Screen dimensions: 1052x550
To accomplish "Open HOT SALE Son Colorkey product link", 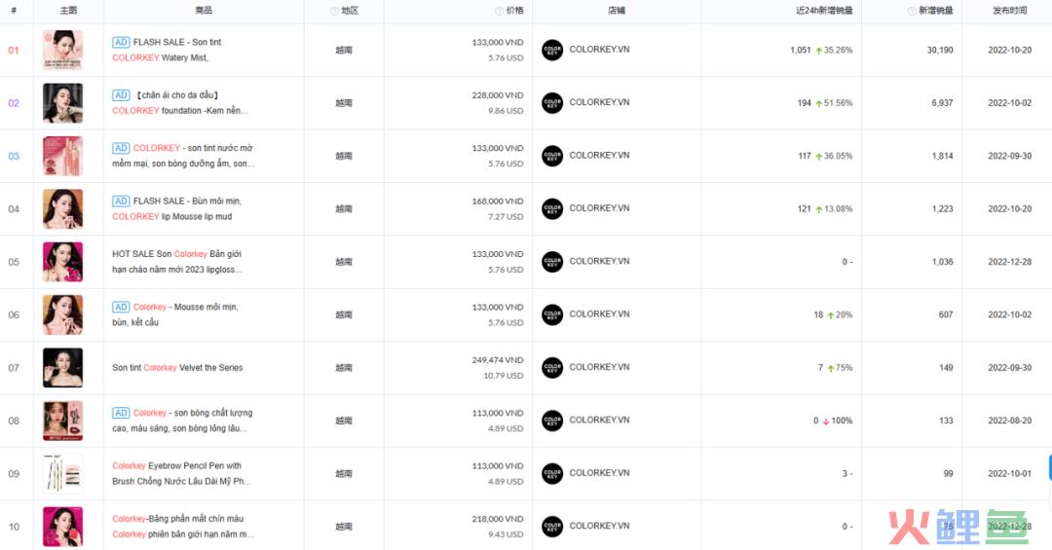I will (x=178, y=262).
